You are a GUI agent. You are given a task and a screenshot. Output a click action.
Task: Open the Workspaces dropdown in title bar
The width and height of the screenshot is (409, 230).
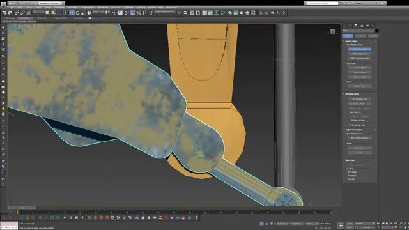pyautogui.click(x=51, y=3)
